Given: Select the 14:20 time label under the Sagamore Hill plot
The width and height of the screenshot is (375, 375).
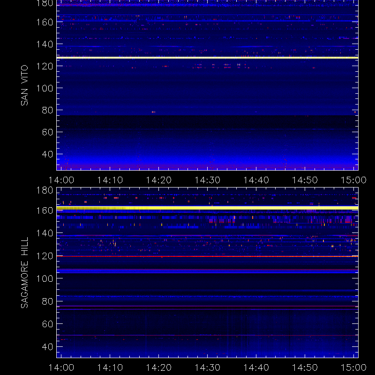Looking at the screenshot, I should coord(158,367).
